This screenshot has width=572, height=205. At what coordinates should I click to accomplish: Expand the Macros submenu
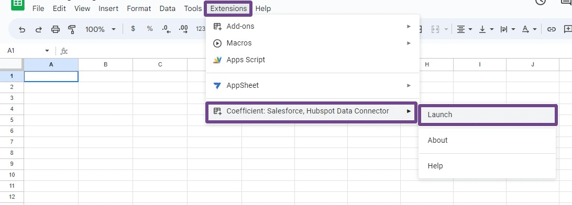[313, 43]
